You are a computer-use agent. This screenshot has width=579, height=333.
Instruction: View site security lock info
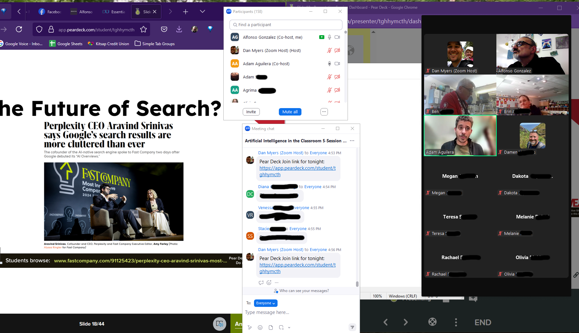click(51, 29)
